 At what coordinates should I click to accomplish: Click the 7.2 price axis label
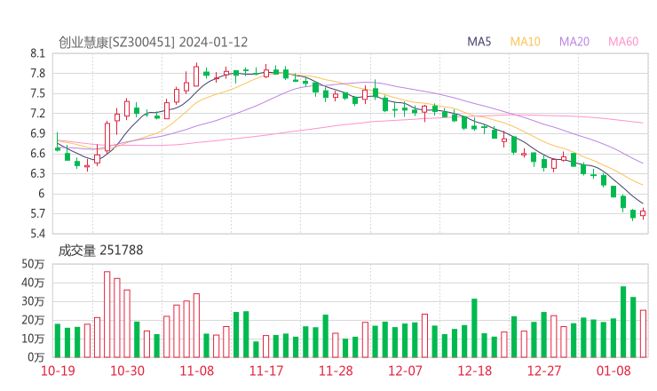(x=37, y=113)
